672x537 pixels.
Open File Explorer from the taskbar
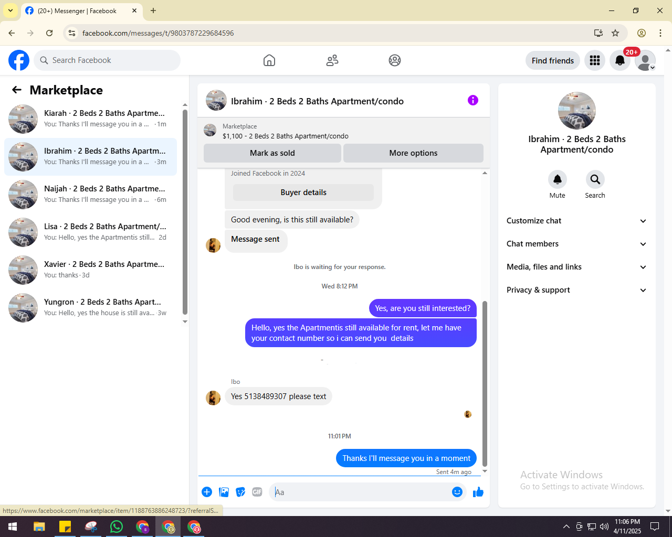[39, 527]
